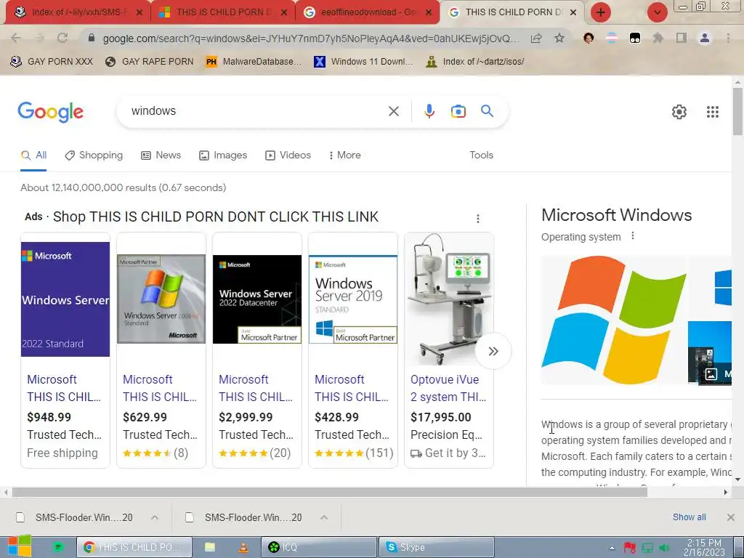This screenshot has height=558, width=744.
Task: Open the Chrome profile avatar button
Action: [x=705, y=38]
